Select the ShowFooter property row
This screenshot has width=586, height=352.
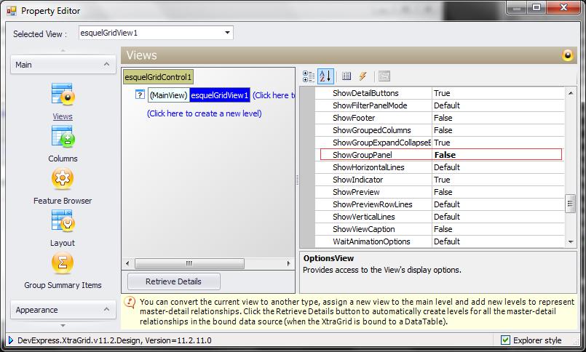pos(440,118)
